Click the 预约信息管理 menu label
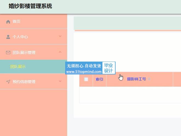This screenshot has width=181, height=136. [24, 82]
